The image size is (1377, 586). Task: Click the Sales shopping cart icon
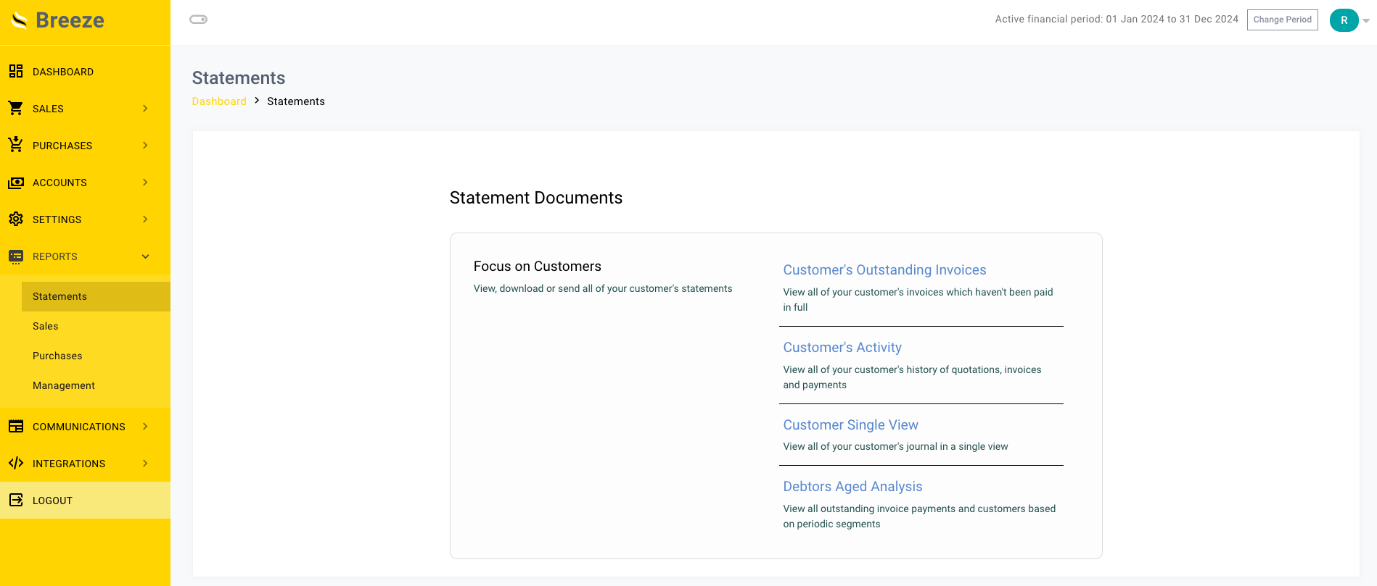click(16, 108)
